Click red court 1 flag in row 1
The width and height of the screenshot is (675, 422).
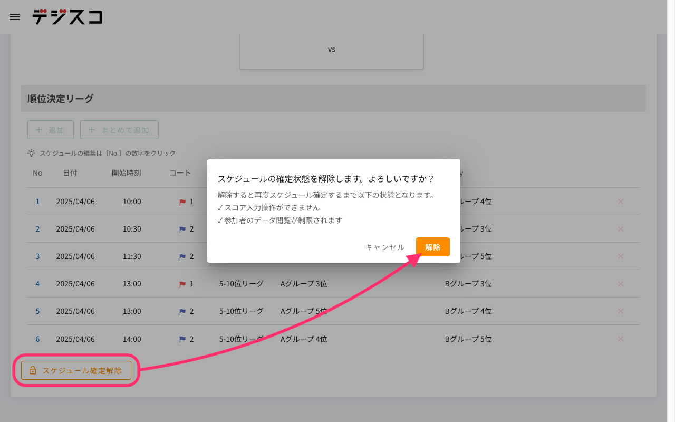pos(182,202)
